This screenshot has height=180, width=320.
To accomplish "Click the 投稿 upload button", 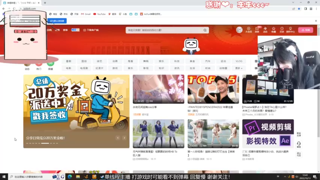I will pos(306,30).
